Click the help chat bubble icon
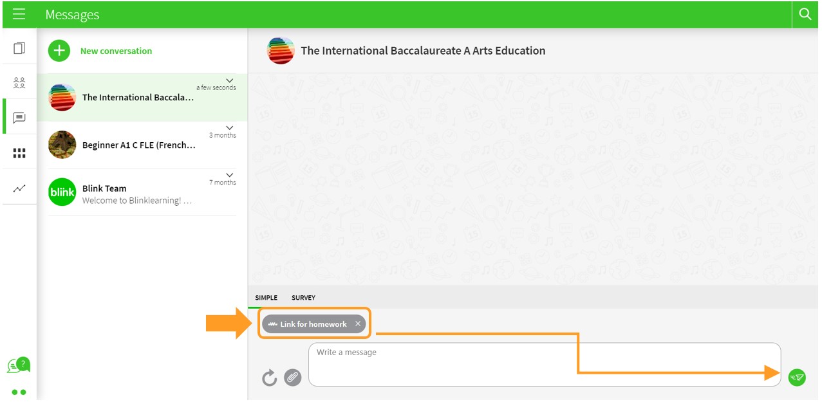The width and height of the screenshot is (822, 402). point(18,365)
